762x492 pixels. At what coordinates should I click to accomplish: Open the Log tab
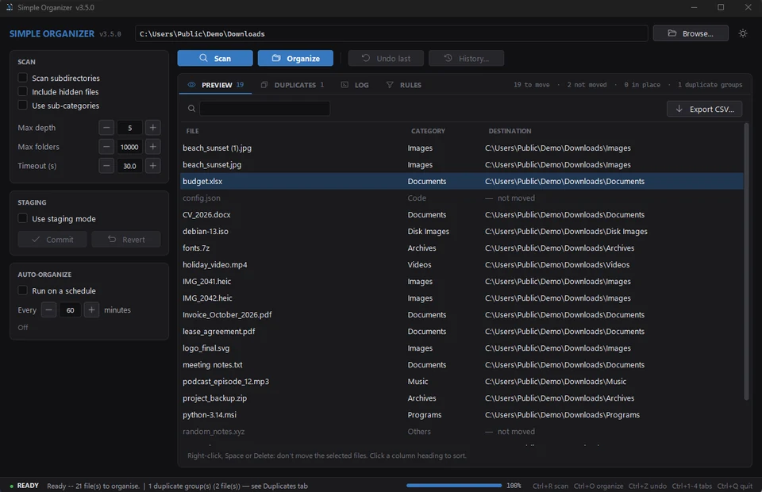pos(355,85)
